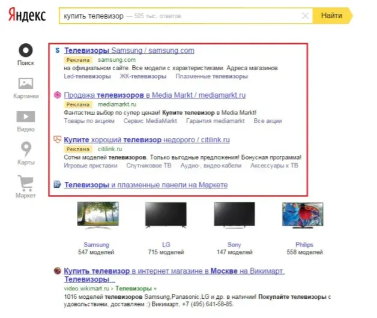Expand the dropdown arrow after green Телевизоры breadcrumb

[155, 289]
